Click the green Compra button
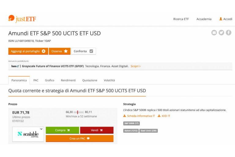 pyautogui.click(x=62, y=130)
